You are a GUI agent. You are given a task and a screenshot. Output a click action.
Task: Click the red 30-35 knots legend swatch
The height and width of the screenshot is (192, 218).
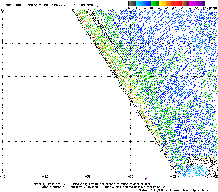178,4
